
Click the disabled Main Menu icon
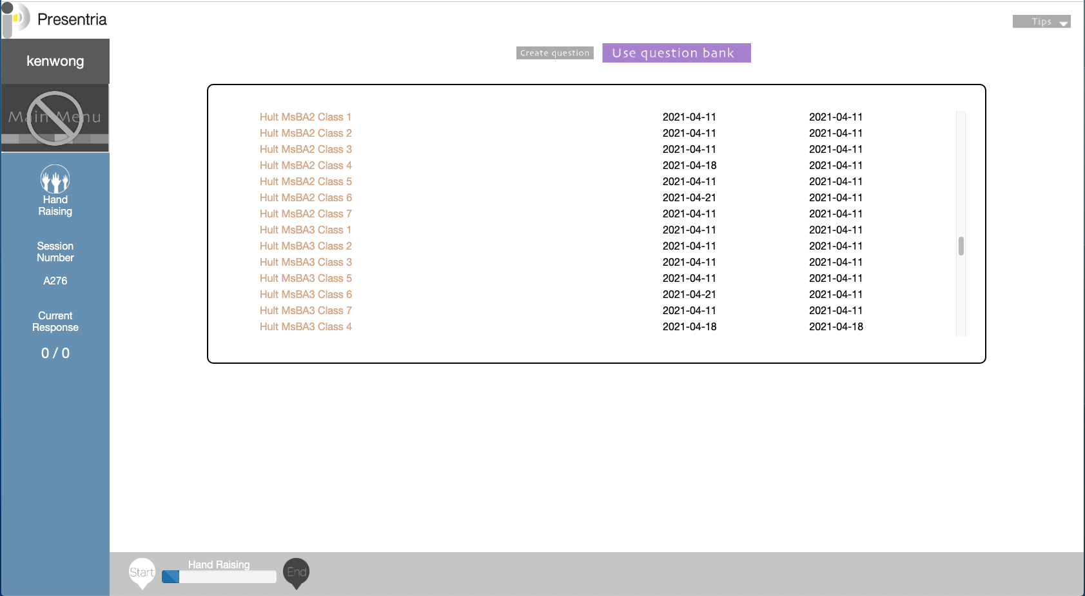coord(55,118)
